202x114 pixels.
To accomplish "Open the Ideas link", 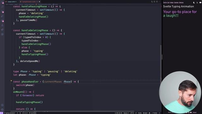I will pyautogui.click(x=172, y=3).
